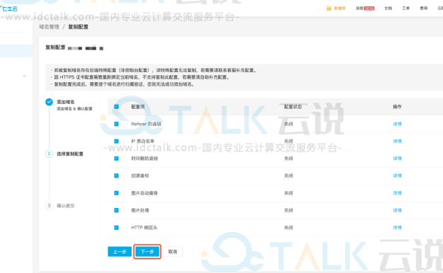
Task: Click the orange gift icon in header
Action: [x=328, y=8]
